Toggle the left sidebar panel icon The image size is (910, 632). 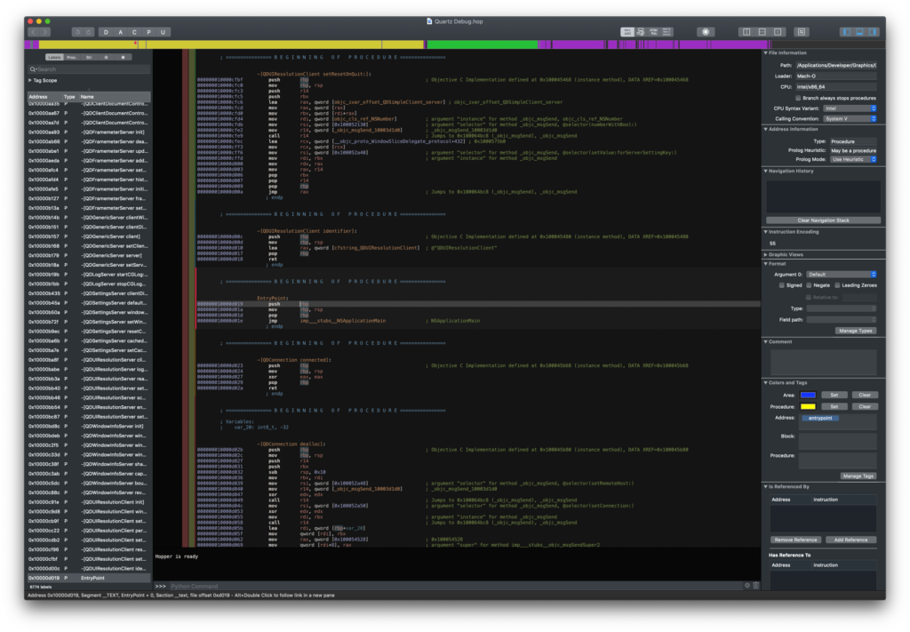coord(845,32)
